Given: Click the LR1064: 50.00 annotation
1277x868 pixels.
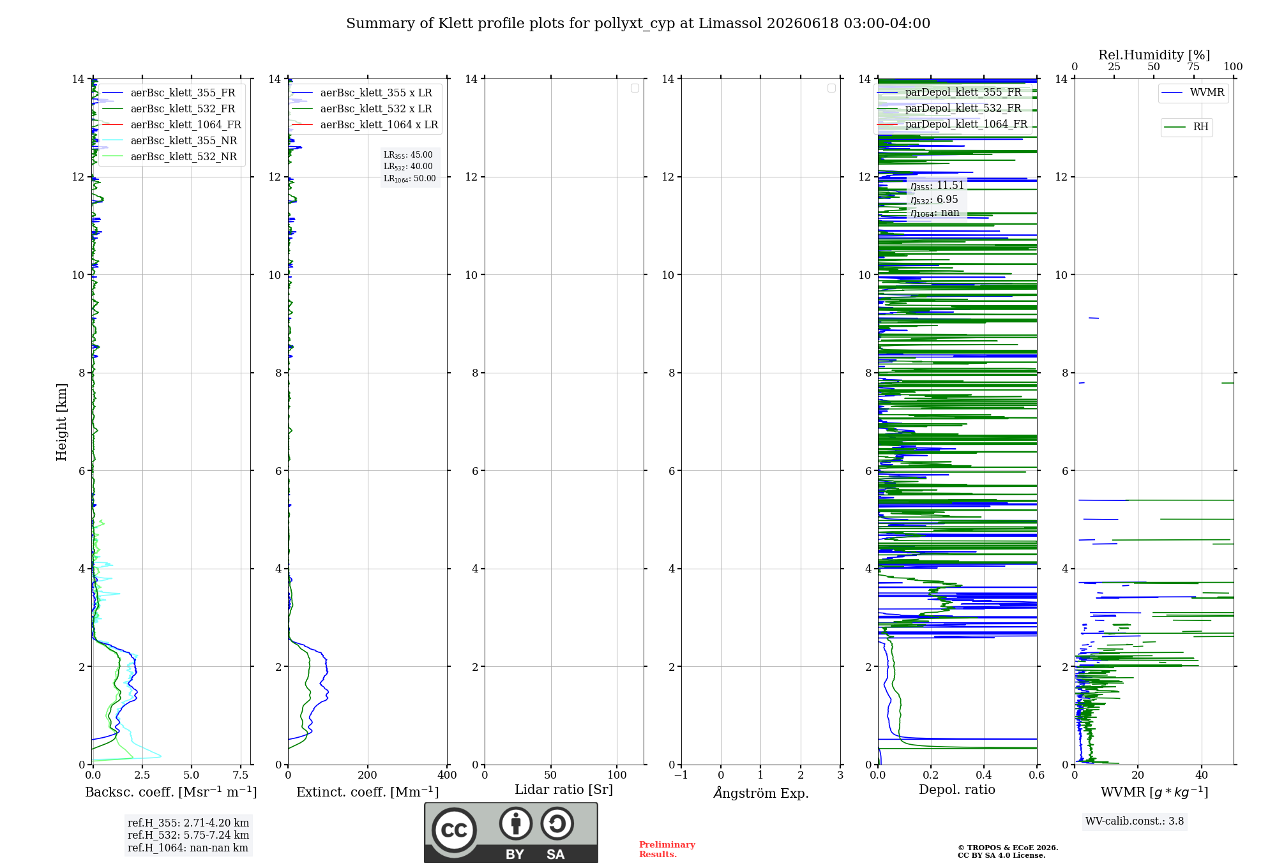Looking at the screenshot, I should 410,179.
